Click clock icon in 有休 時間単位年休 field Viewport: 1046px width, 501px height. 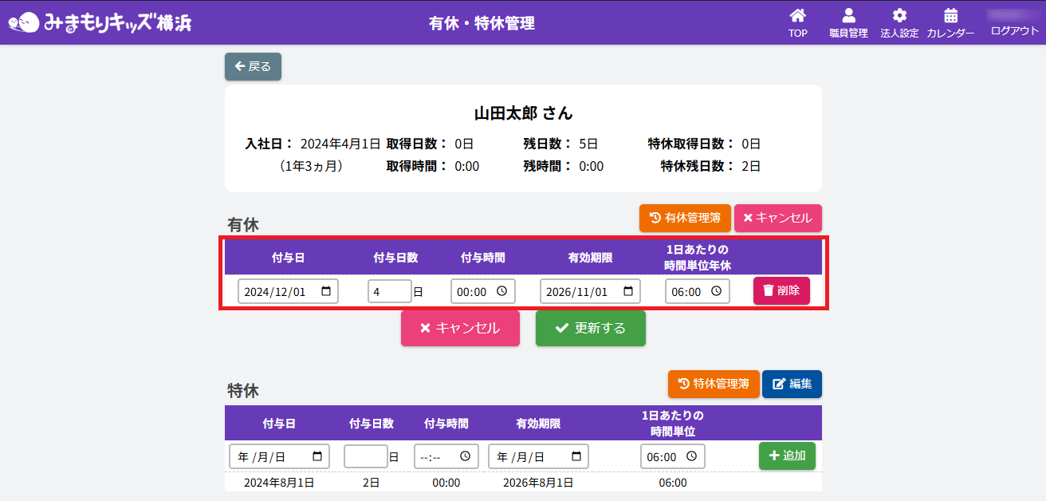pos(716,292)
